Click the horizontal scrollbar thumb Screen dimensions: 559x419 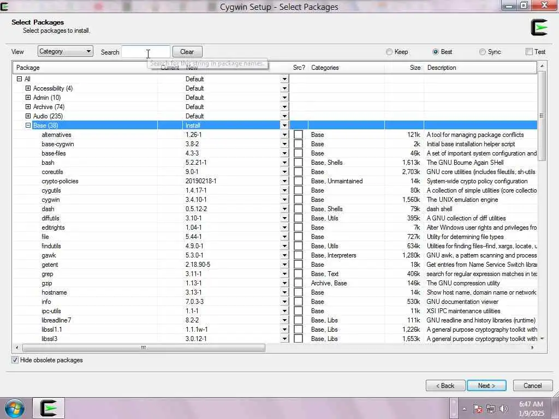tap(144, 348)
